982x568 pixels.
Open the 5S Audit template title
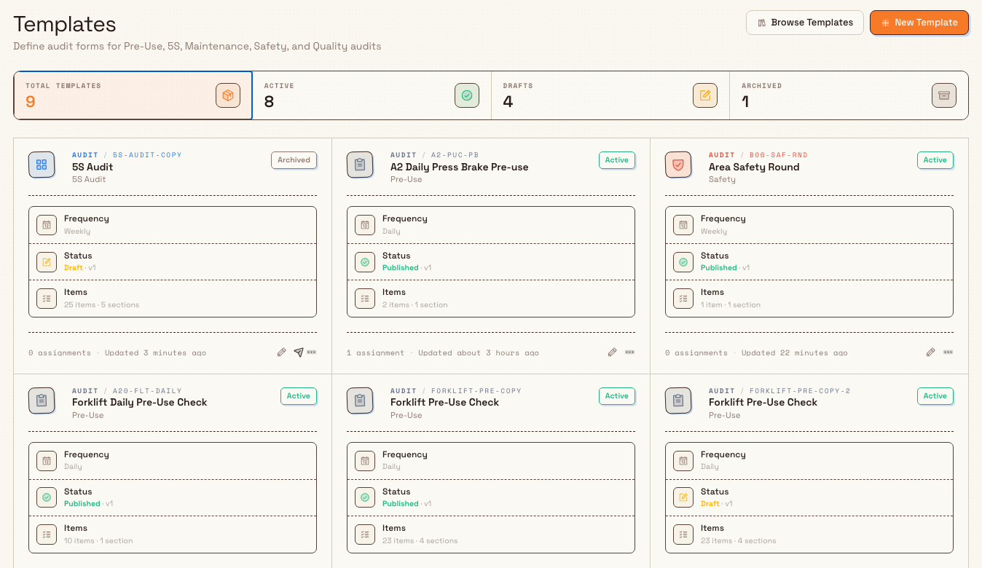tap(93, 167)
